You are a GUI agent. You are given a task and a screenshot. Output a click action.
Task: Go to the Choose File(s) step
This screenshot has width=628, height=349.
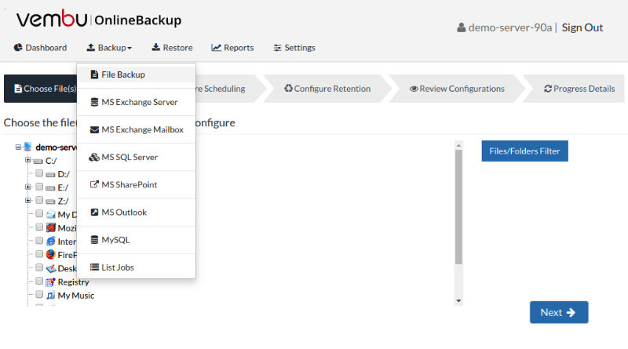[x=41, y=89]
